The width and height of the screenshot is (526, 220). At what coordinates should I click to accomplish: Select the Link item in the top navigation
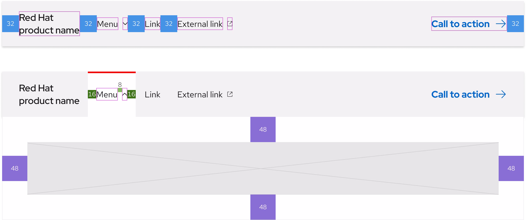153,24
